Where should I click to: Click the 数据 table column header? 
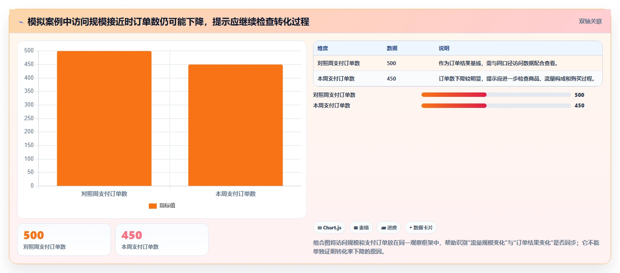(392, 48)
